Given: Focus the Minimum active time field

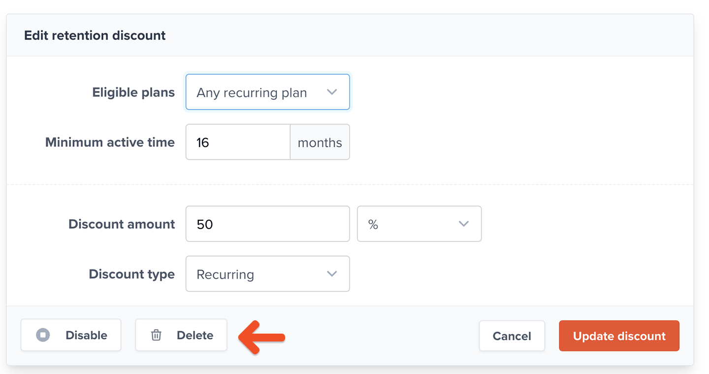Looking at the screenshot, I should (238, 142).
